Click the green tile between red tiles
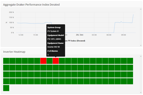The height and width of the screenshot is (95, 143). click(x=50, y=61)
